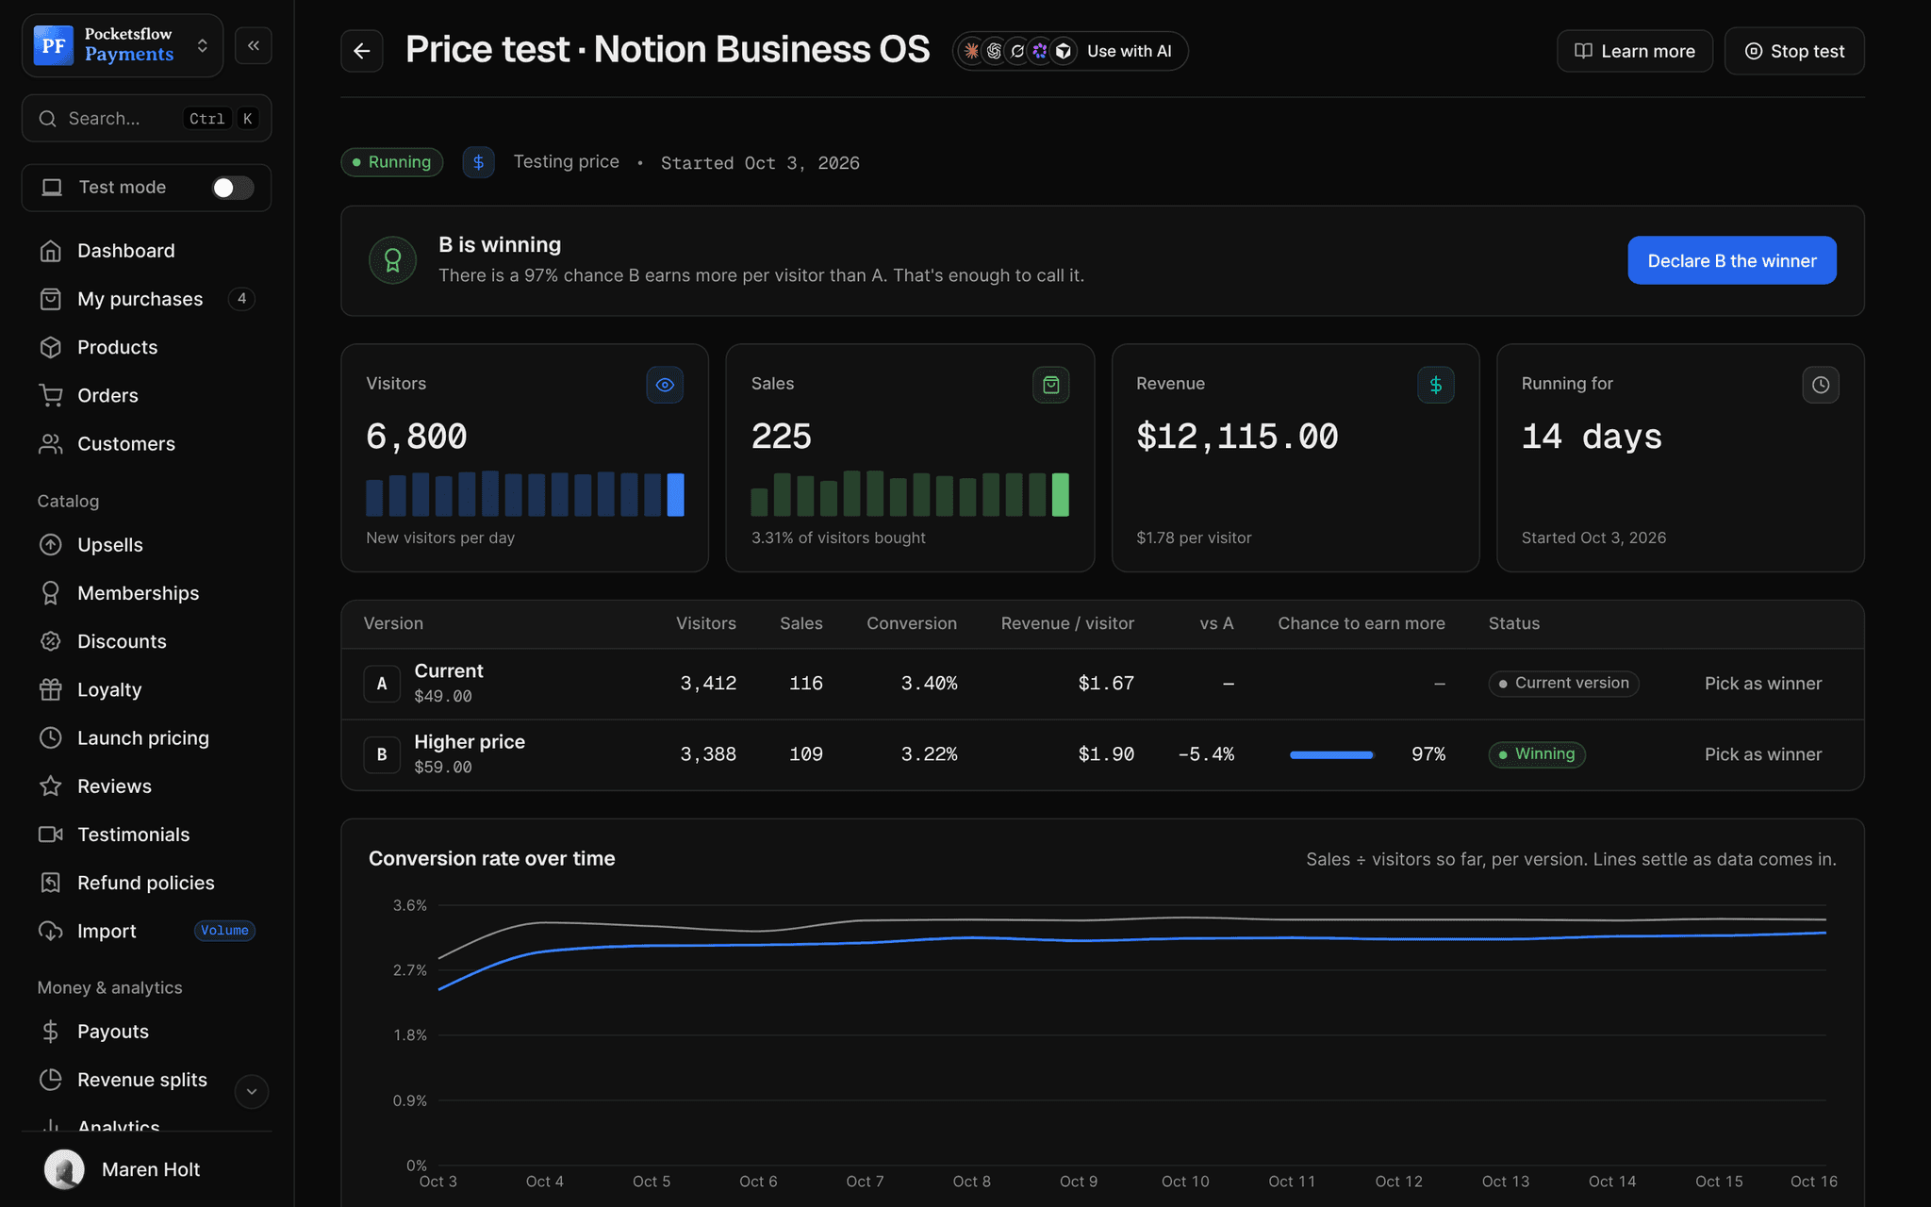The image size is (1931, 1207).
Task: Click the Current version status badge
Action: [1562, 684]
